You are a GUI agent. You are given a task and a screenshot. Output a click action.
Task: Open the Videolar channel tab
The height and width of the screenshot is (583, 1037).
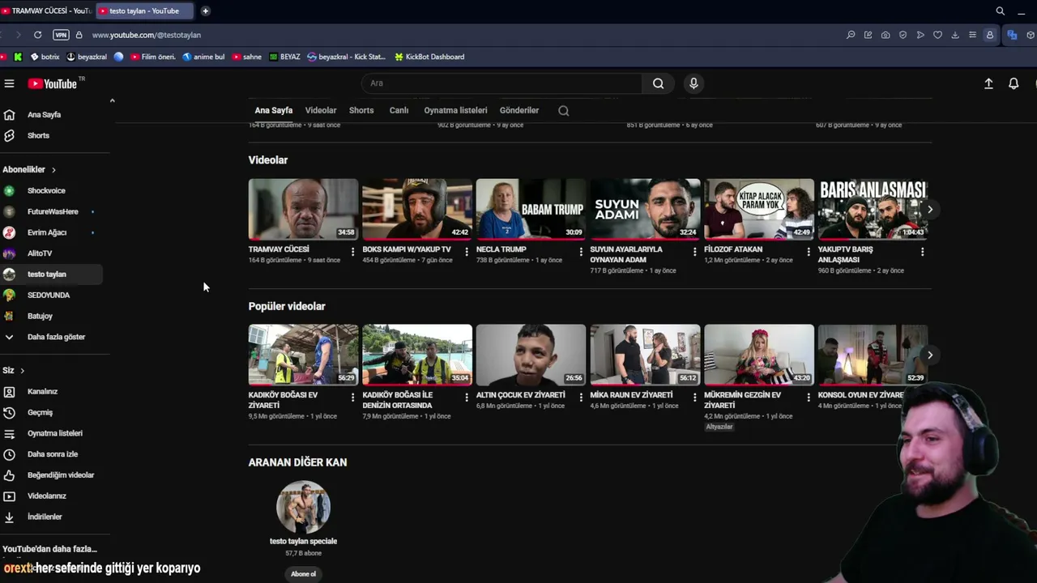click(x=321, y=110)
